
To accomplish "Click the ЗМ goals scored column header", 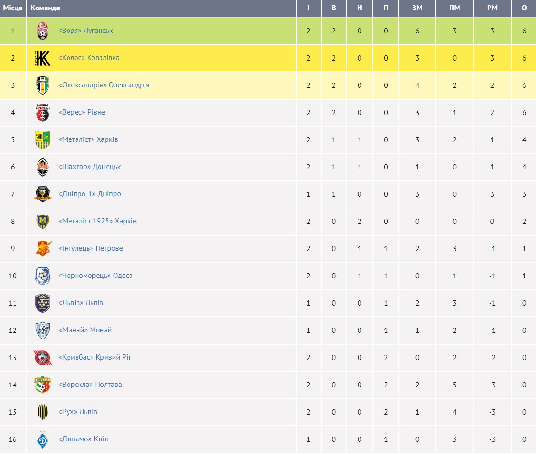I will (x=417, y=8).
